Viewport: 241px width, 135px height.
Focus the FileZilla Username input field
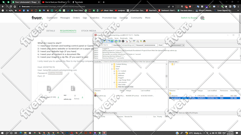pos(128,45)
